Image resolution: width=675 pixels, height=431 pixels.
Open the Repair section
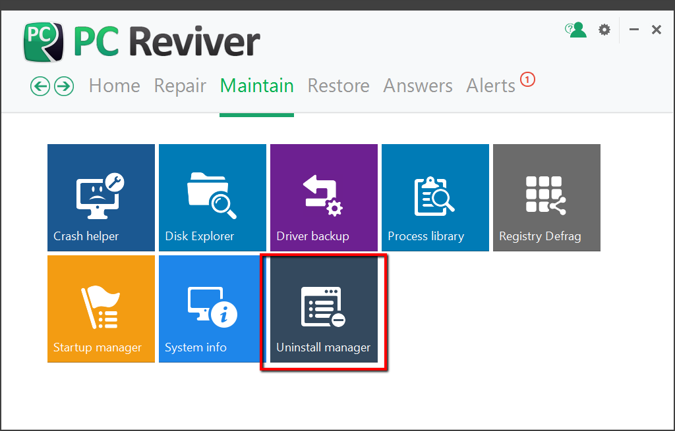(180, 86)
